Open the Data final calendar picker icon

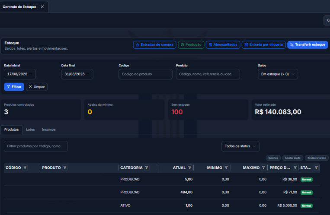(x=88, y=74)
